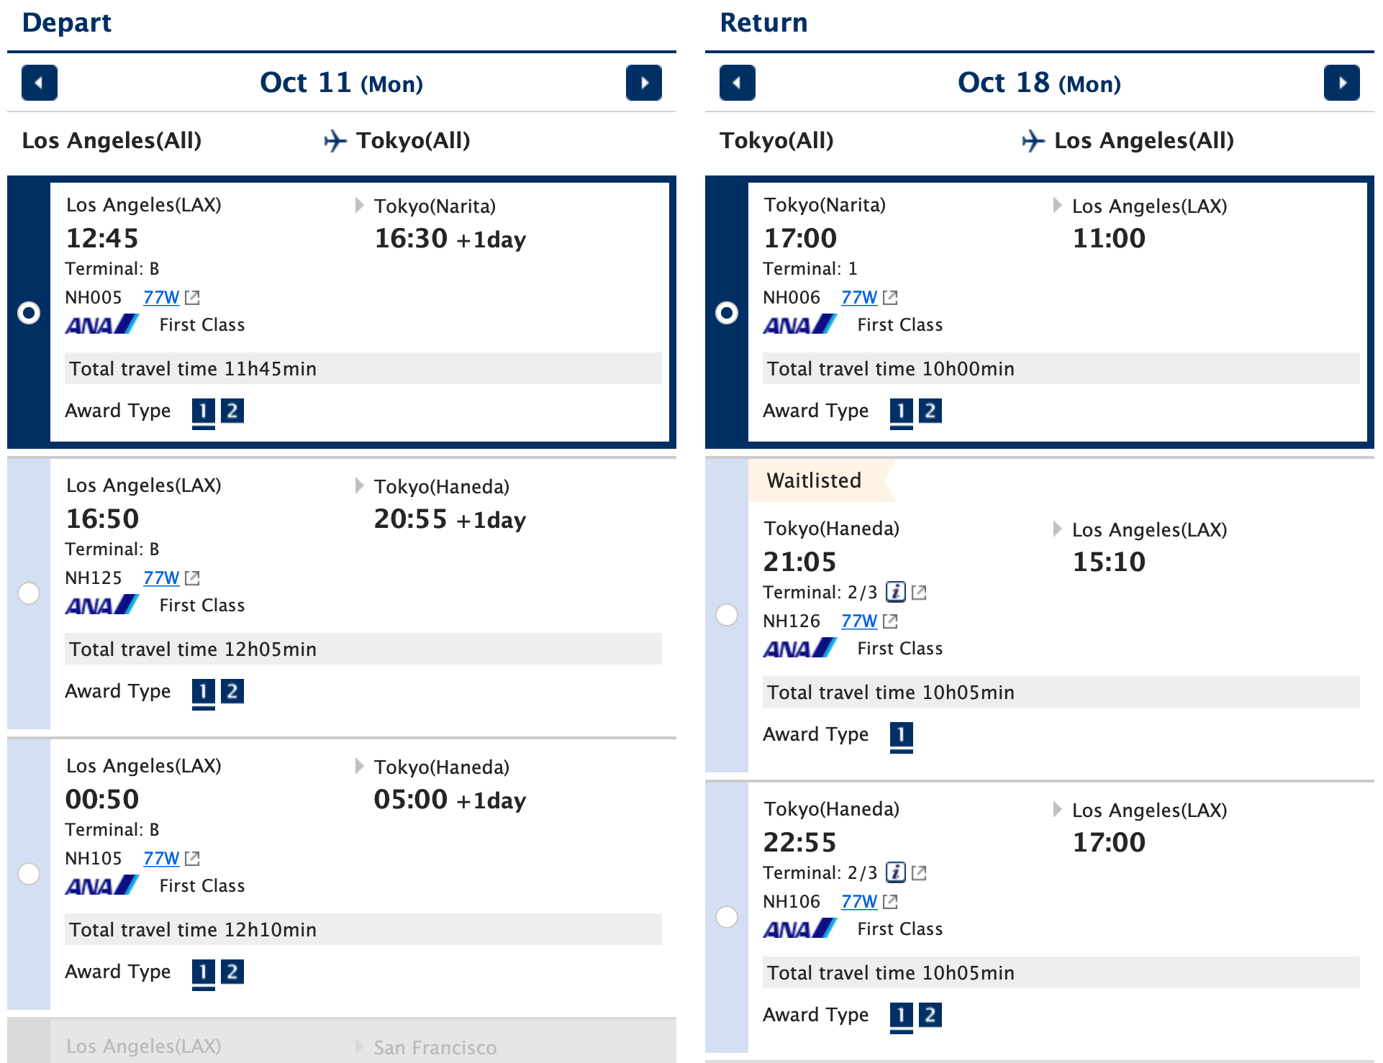Click the ANA logo on flight NH105
The height and width of the screenshot is (1063, 1383).
pyautogui.click(x=101, y=885)
